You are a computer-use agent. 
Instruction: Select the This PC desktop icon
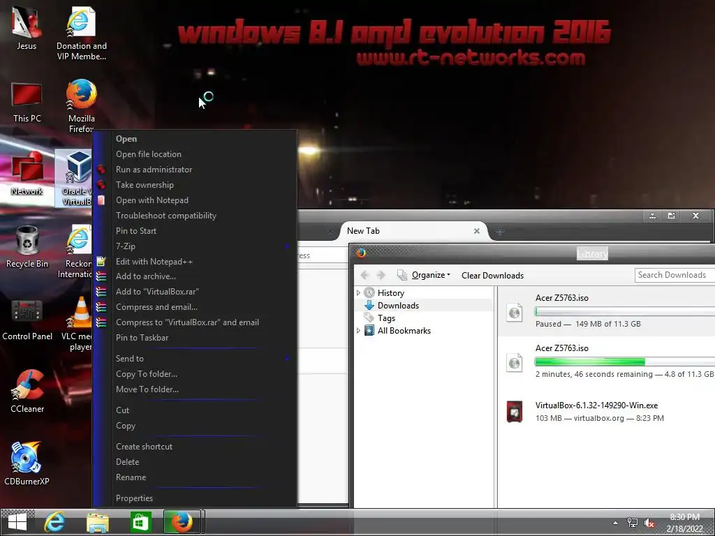tap(27, 102)
